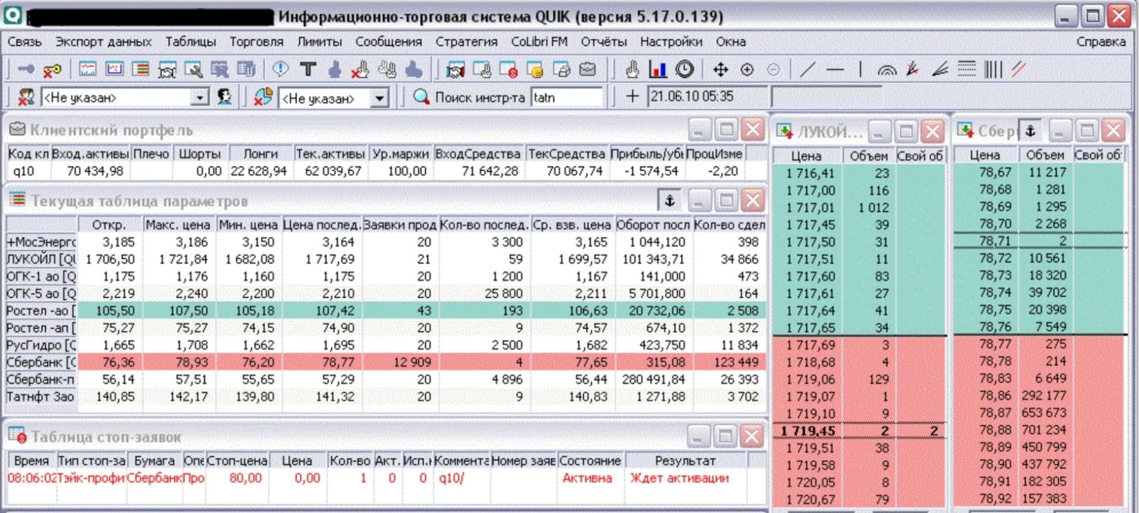Toggle anchor pin on Сбер quotes window

tap(1030, 131)
